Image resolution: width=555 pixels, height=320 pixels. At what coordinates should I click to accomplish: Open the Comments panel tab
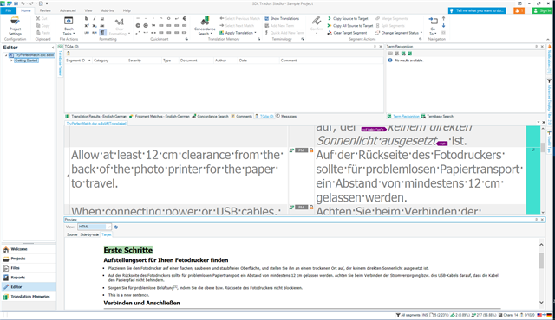coord(242,116)
